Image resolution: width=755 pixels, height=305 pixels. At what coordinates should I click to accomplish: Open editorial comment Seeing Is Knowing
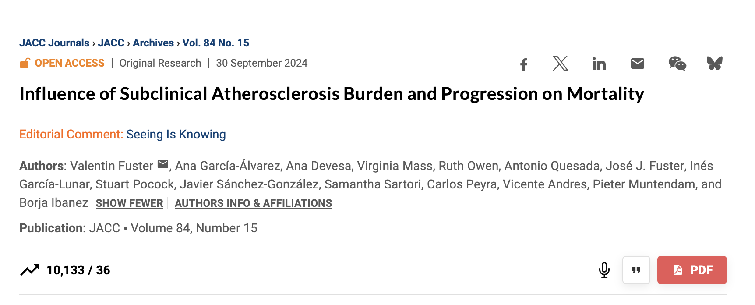click(176, 135)
